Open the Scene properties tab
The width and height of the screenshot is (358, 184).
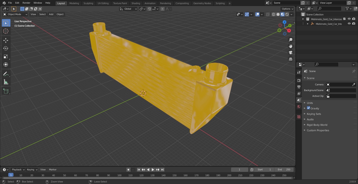[299, 100]
